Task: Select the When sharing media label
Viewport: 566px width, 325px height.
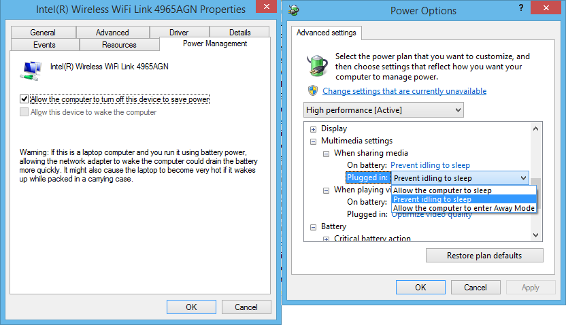Action: [371, 153]
